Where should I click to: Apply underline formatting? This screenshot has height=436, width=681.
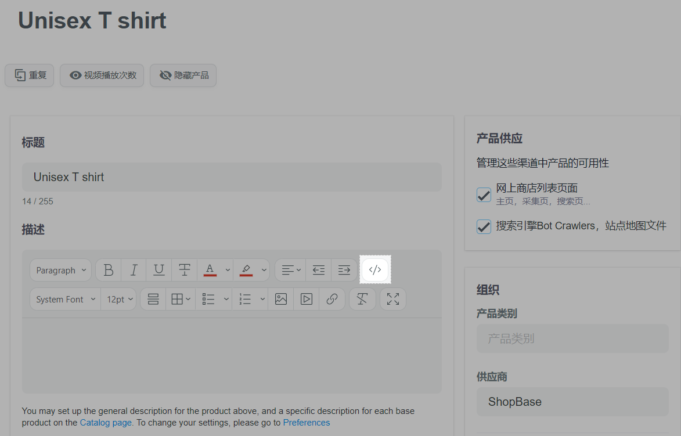tap(159, 270)
